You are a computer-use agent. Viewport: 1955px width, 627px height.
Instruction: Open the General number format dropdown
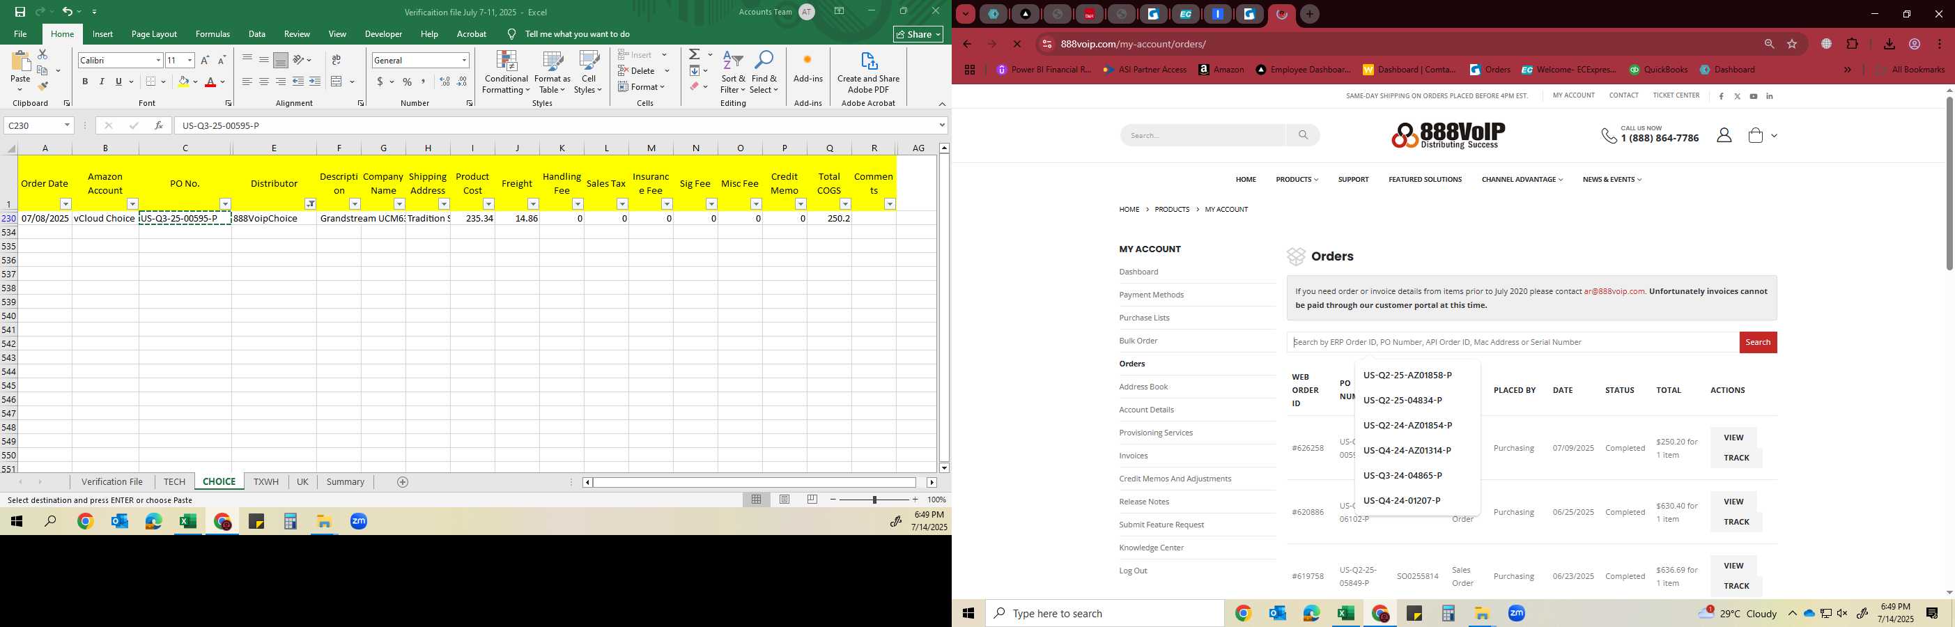464,60
